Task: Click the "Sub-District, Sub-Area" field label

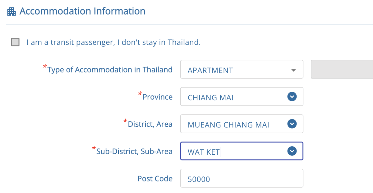Action: [x=134, y=152]
